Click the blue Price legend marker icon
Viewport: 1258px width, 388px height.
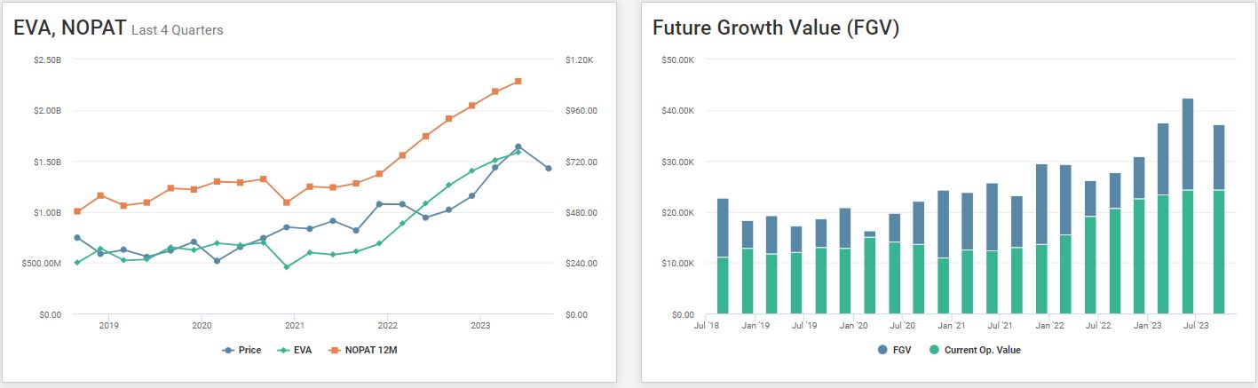pyautogui.click(x=228, y=350)
